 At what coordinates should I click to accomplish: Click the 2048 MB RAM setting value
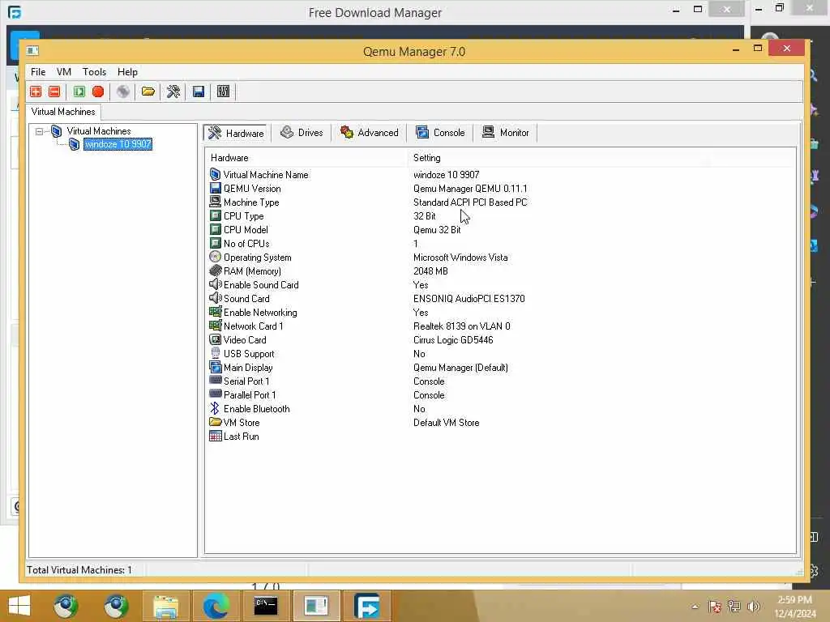coord(430,271)
